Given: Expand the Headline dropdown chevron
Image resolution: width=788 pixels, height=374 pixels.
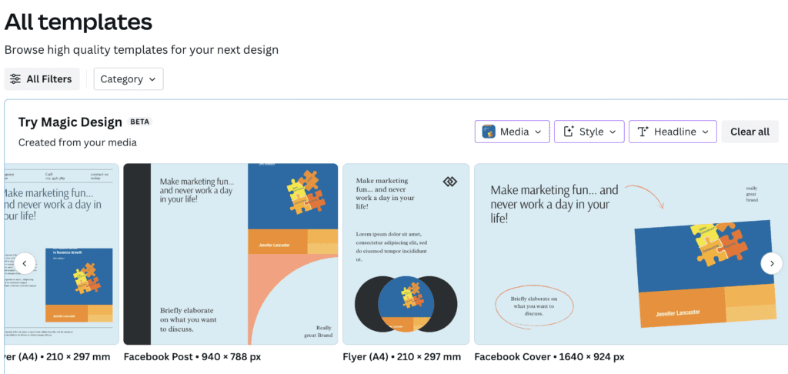Looking at the screenshot, I should point(706,132).
